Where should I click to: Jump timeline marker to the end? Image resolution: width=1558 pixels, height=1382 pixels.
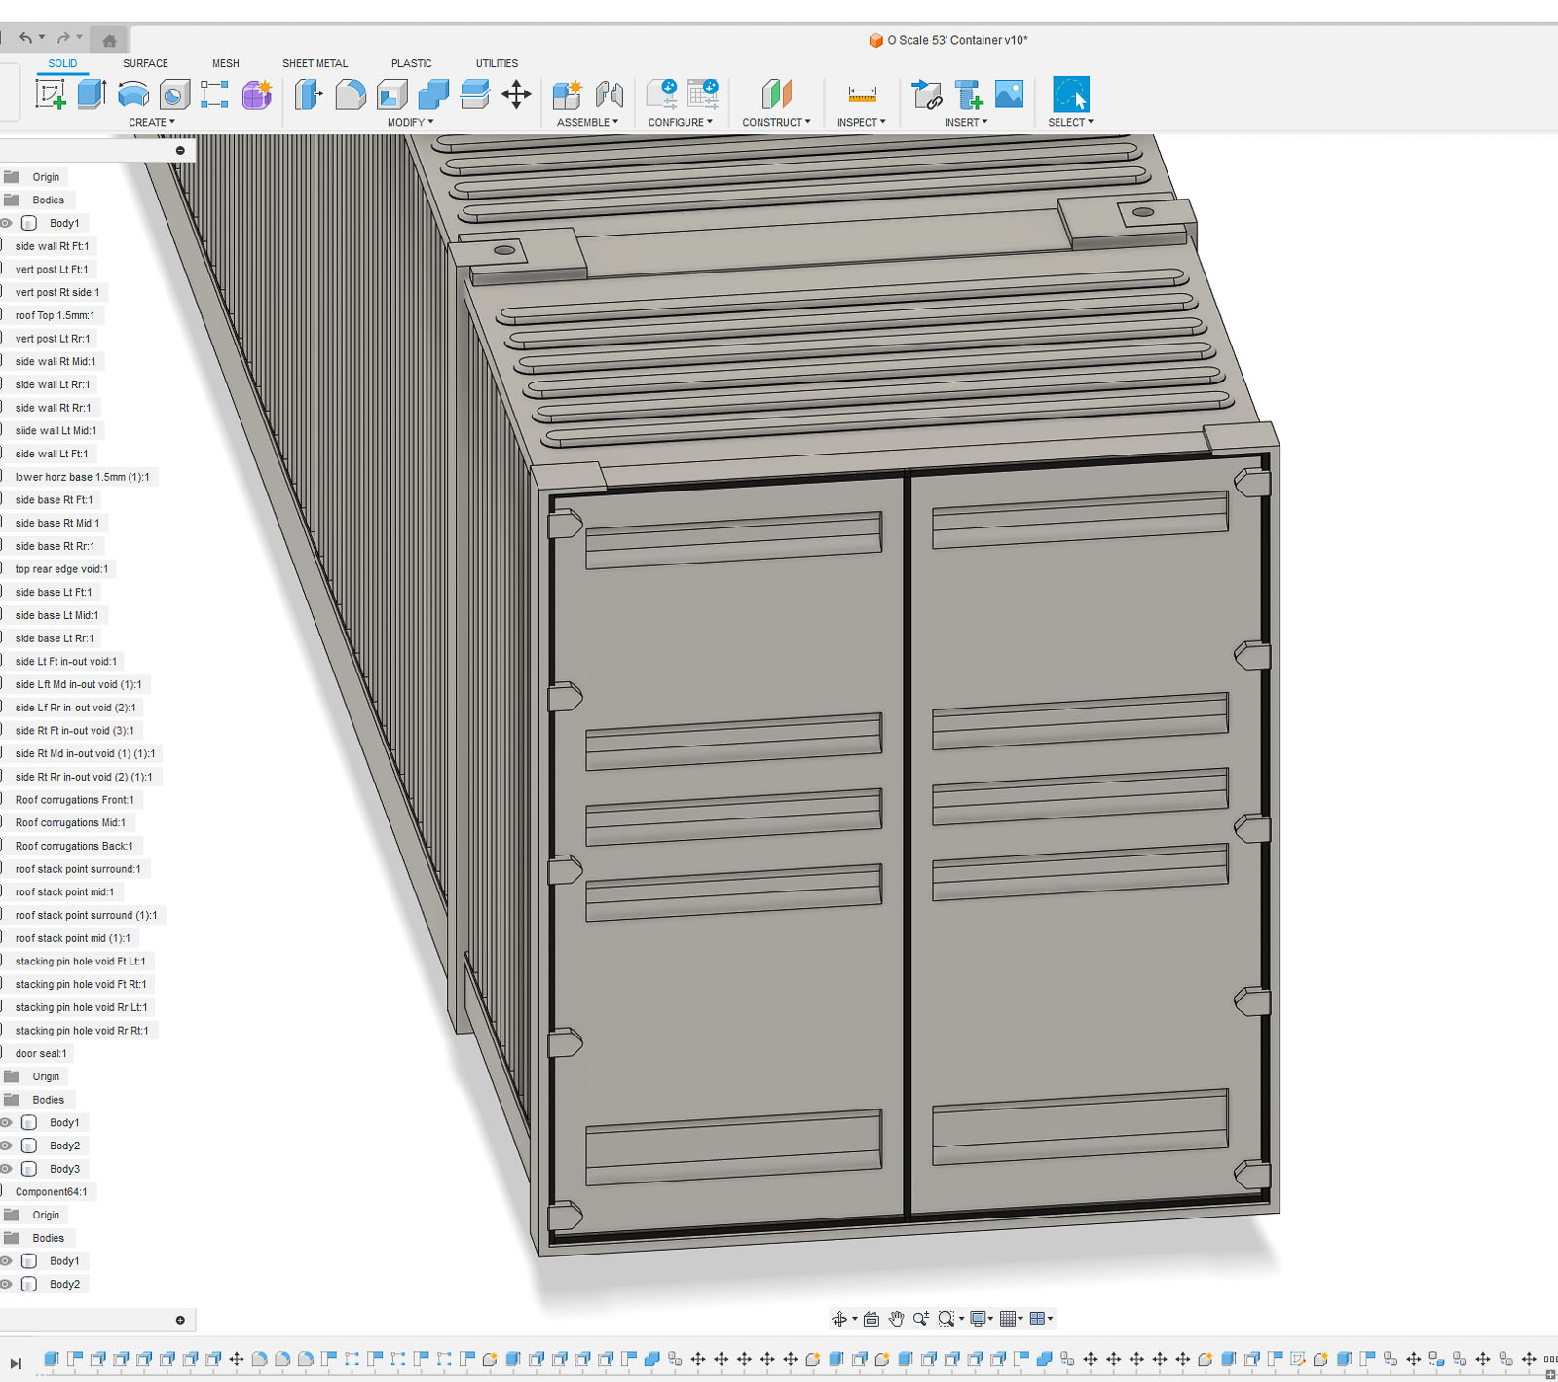[16, 1364]
